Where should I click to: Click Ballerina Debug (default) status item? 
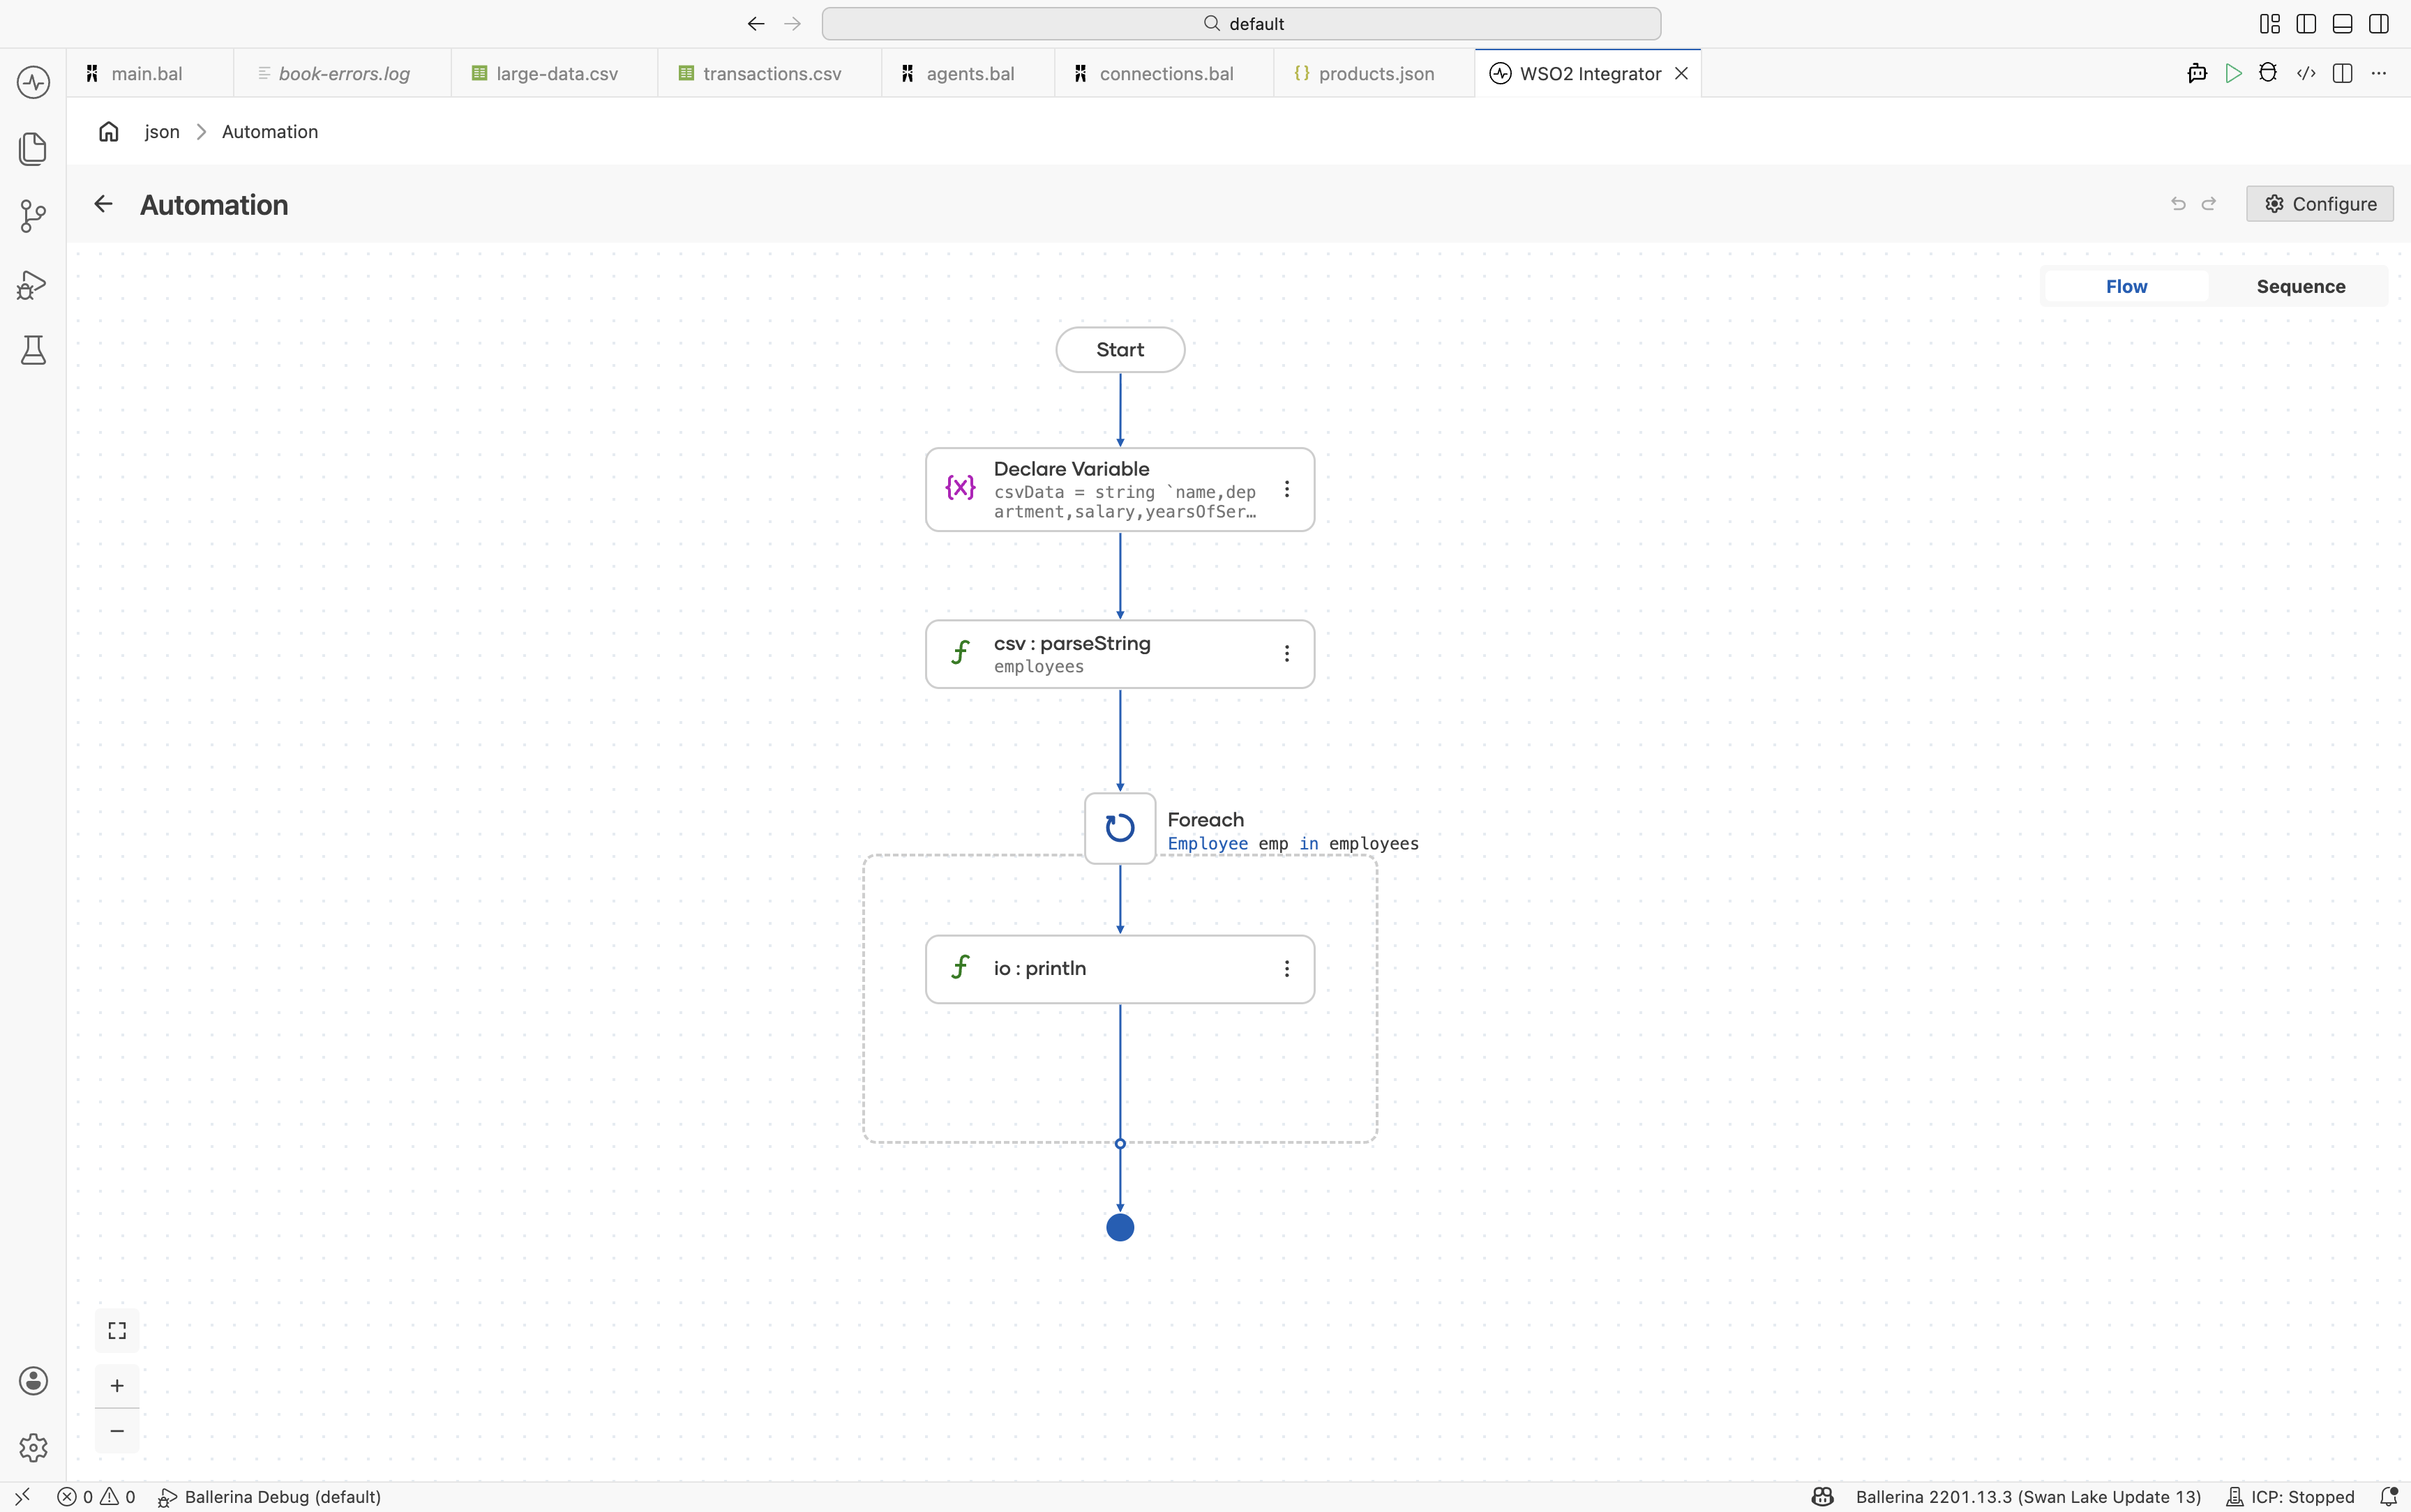click(270, 1497)
